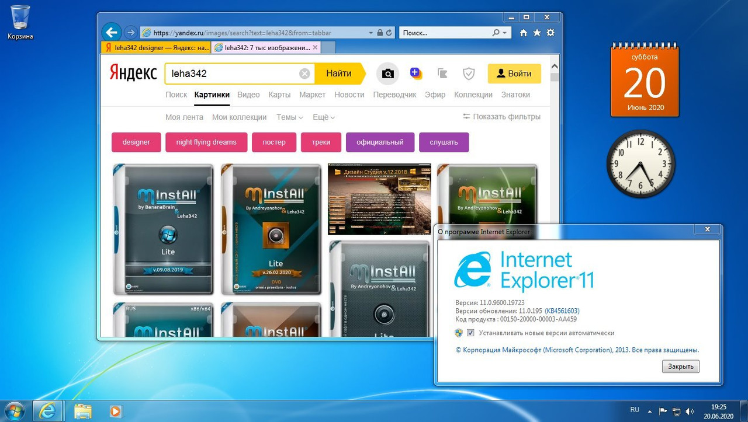This screenshot has width=748, height=422.
Task: Toggle 'Устанавливать новые версии автоматически' checkbox
Action: pos(471,333)
